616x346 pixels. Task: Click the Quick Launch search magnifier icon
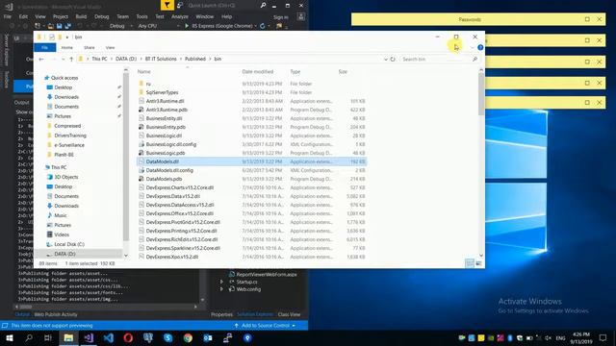263,6
